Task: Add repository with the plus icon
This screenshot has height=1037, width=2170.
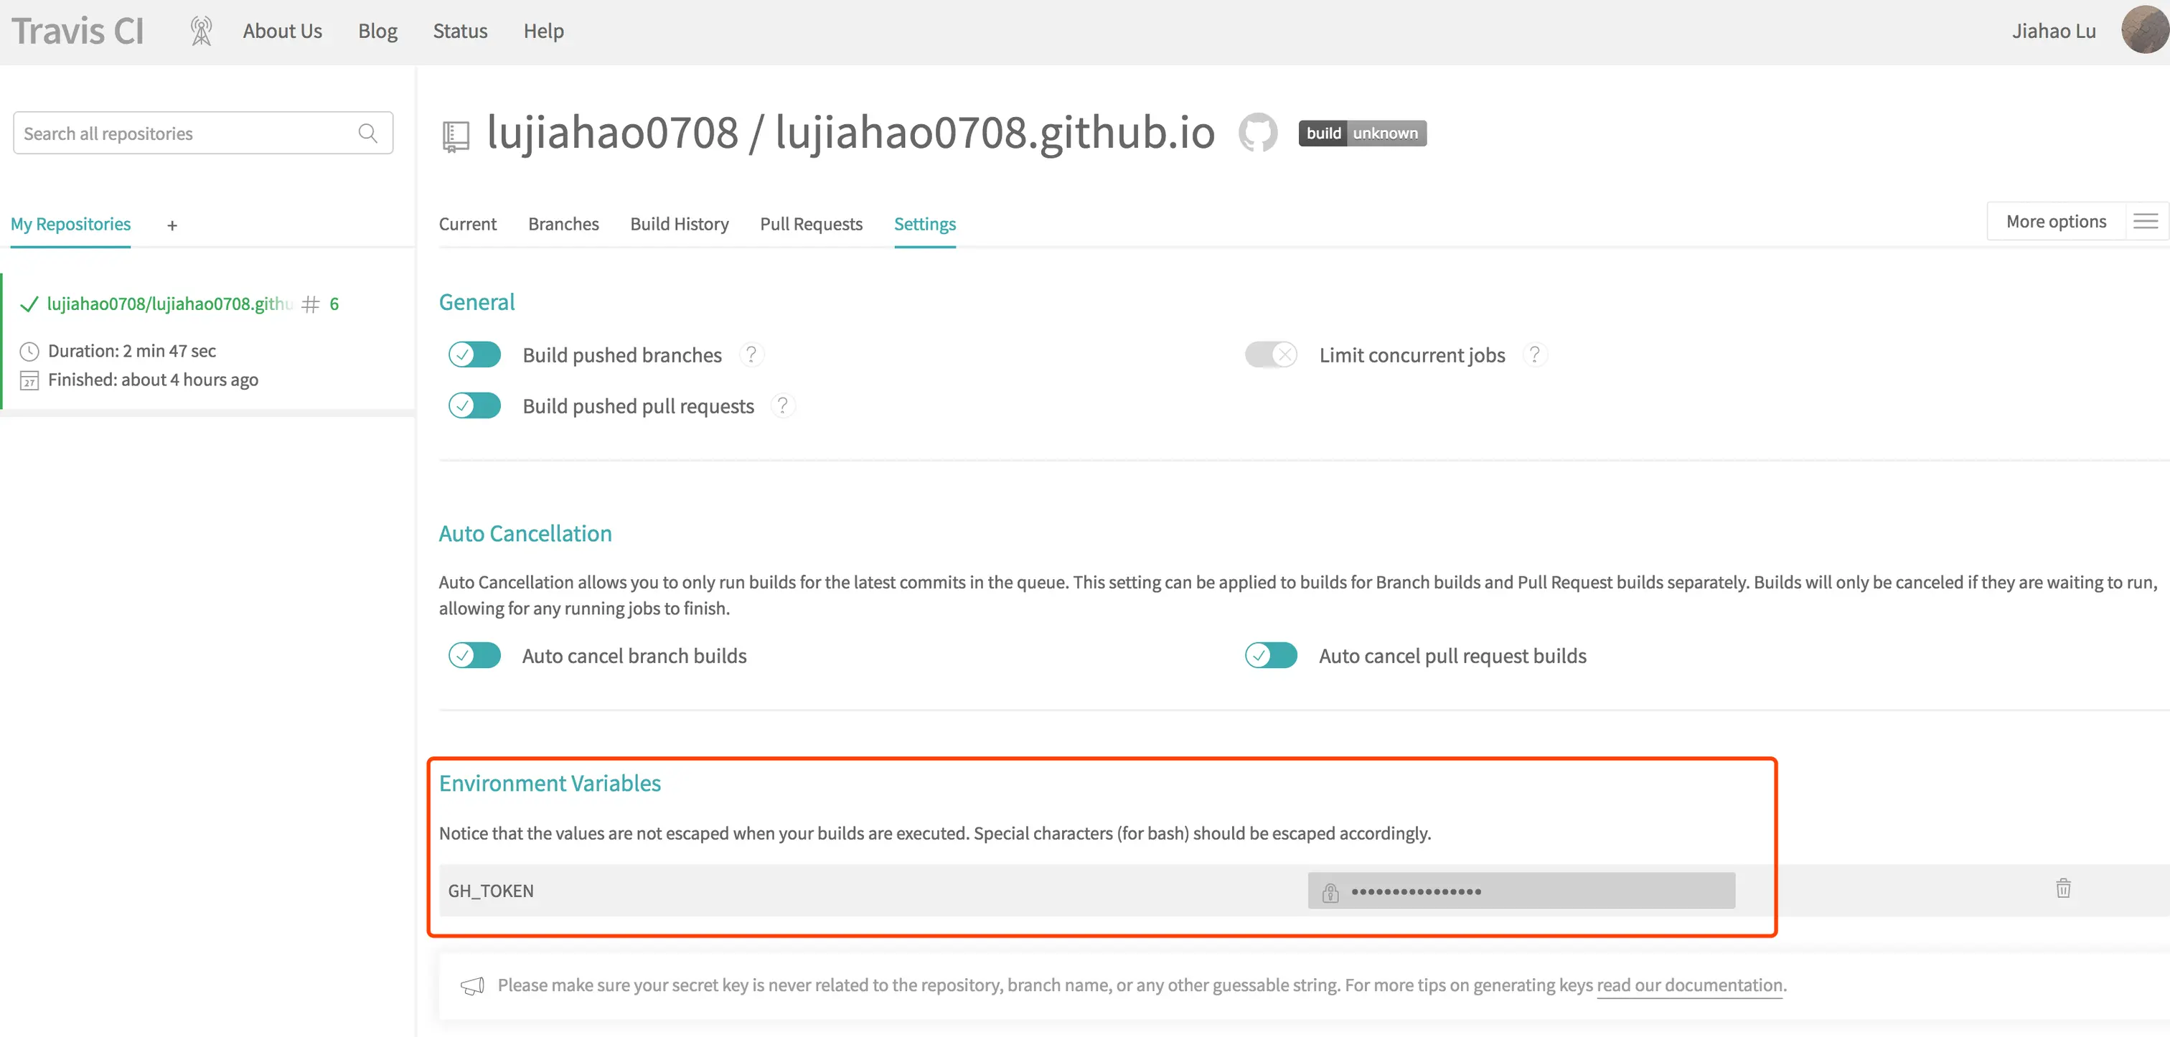Action: [x=172, y=225]
